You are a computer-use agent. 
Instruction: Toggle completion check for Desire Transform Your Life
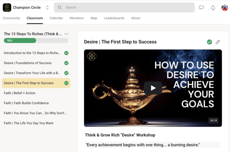66,73
